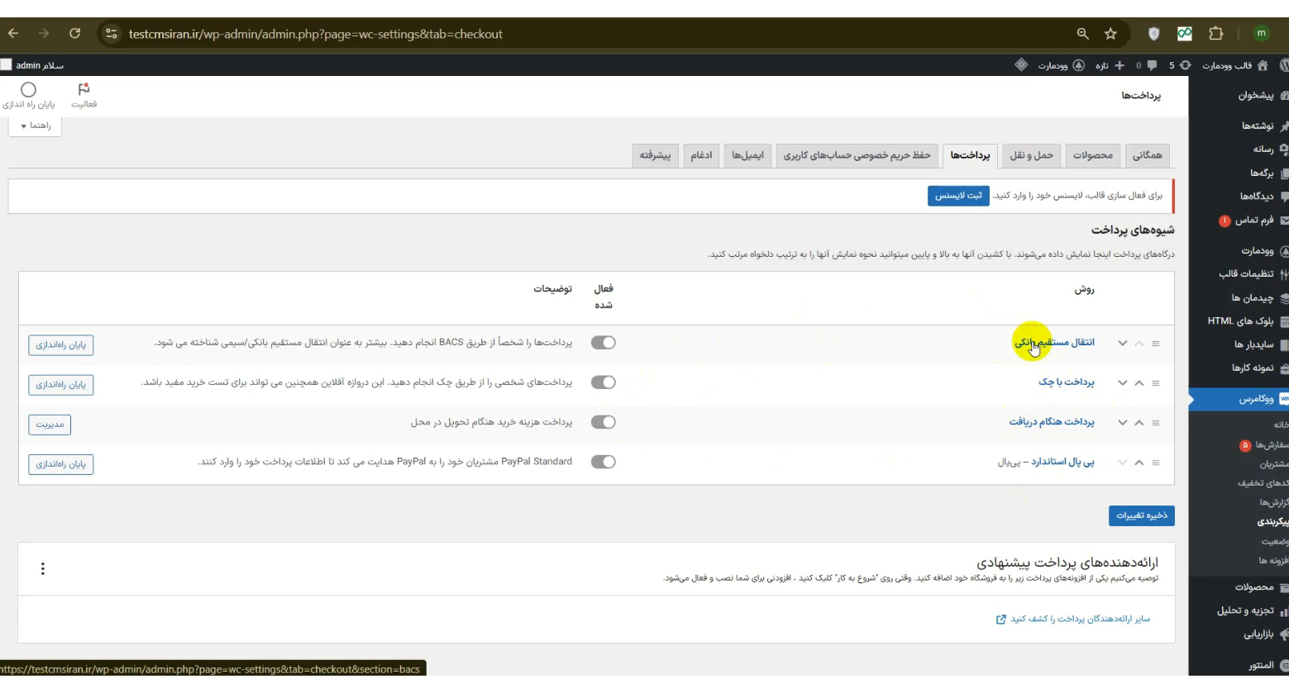The image size is (1289, 693).
Task: Open the 'انتقال مستقیم بانکی' link
Action: [x=1054, y=342]
